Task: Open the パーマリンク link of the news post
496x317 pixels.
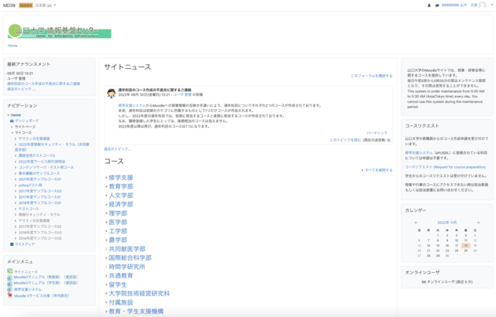Action: click(x=377, y=133)
